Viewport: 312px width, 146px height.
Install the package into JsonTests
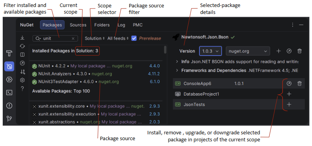point(289,104)
